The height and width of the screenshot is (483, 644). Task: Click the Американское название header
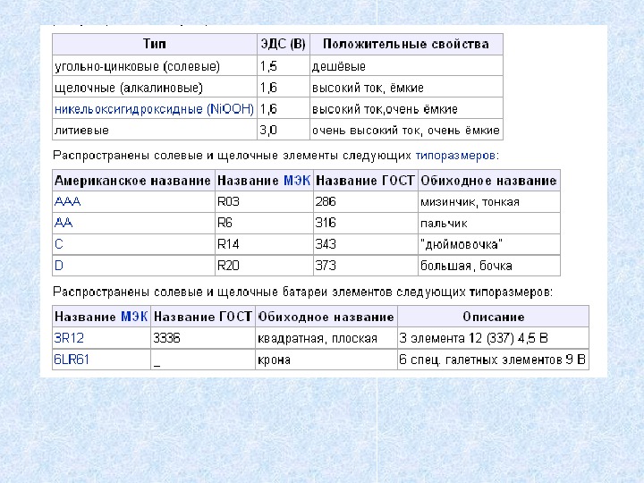133,181
